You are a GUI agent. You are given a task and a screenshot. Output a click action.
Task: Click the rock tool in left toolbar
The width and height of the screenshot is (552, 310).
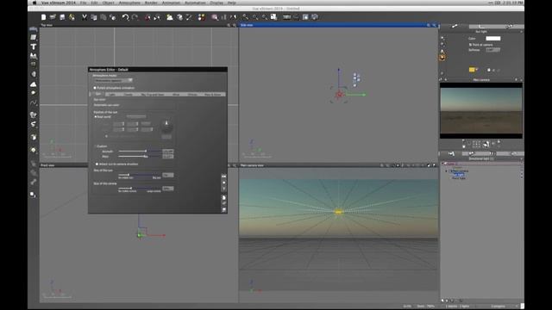34,74
